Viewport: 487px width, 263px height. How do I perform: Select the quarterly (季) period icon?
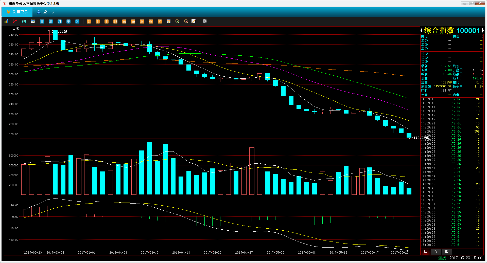[68, 21]
